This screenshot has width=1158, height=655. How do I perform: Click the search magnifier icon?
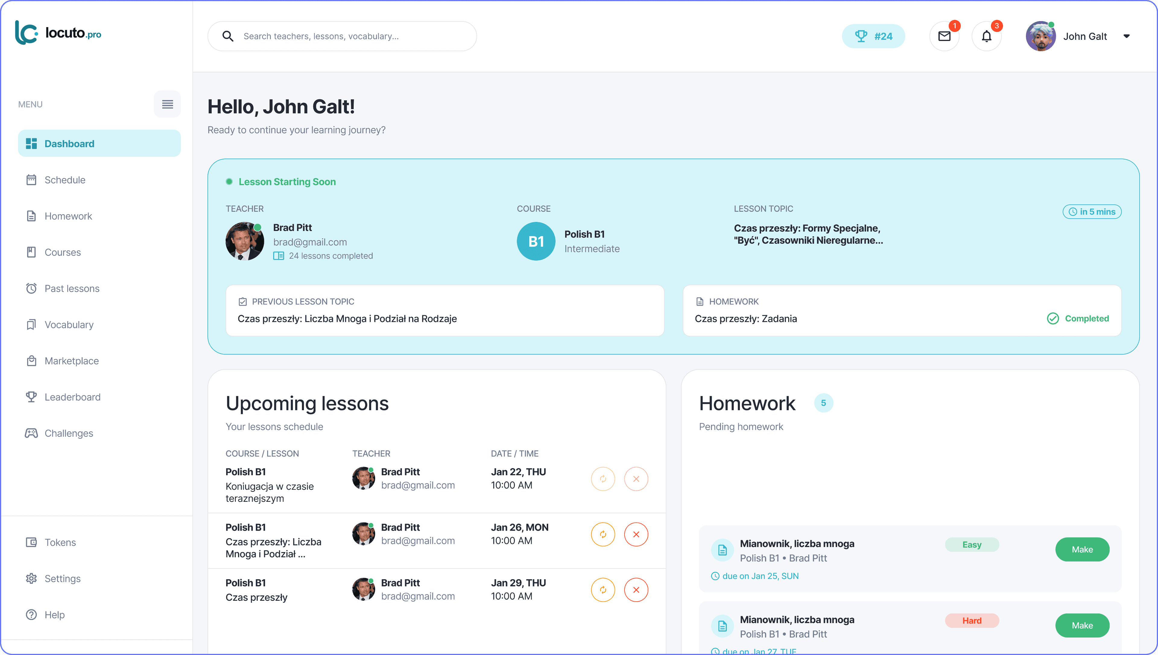[228, 36]
